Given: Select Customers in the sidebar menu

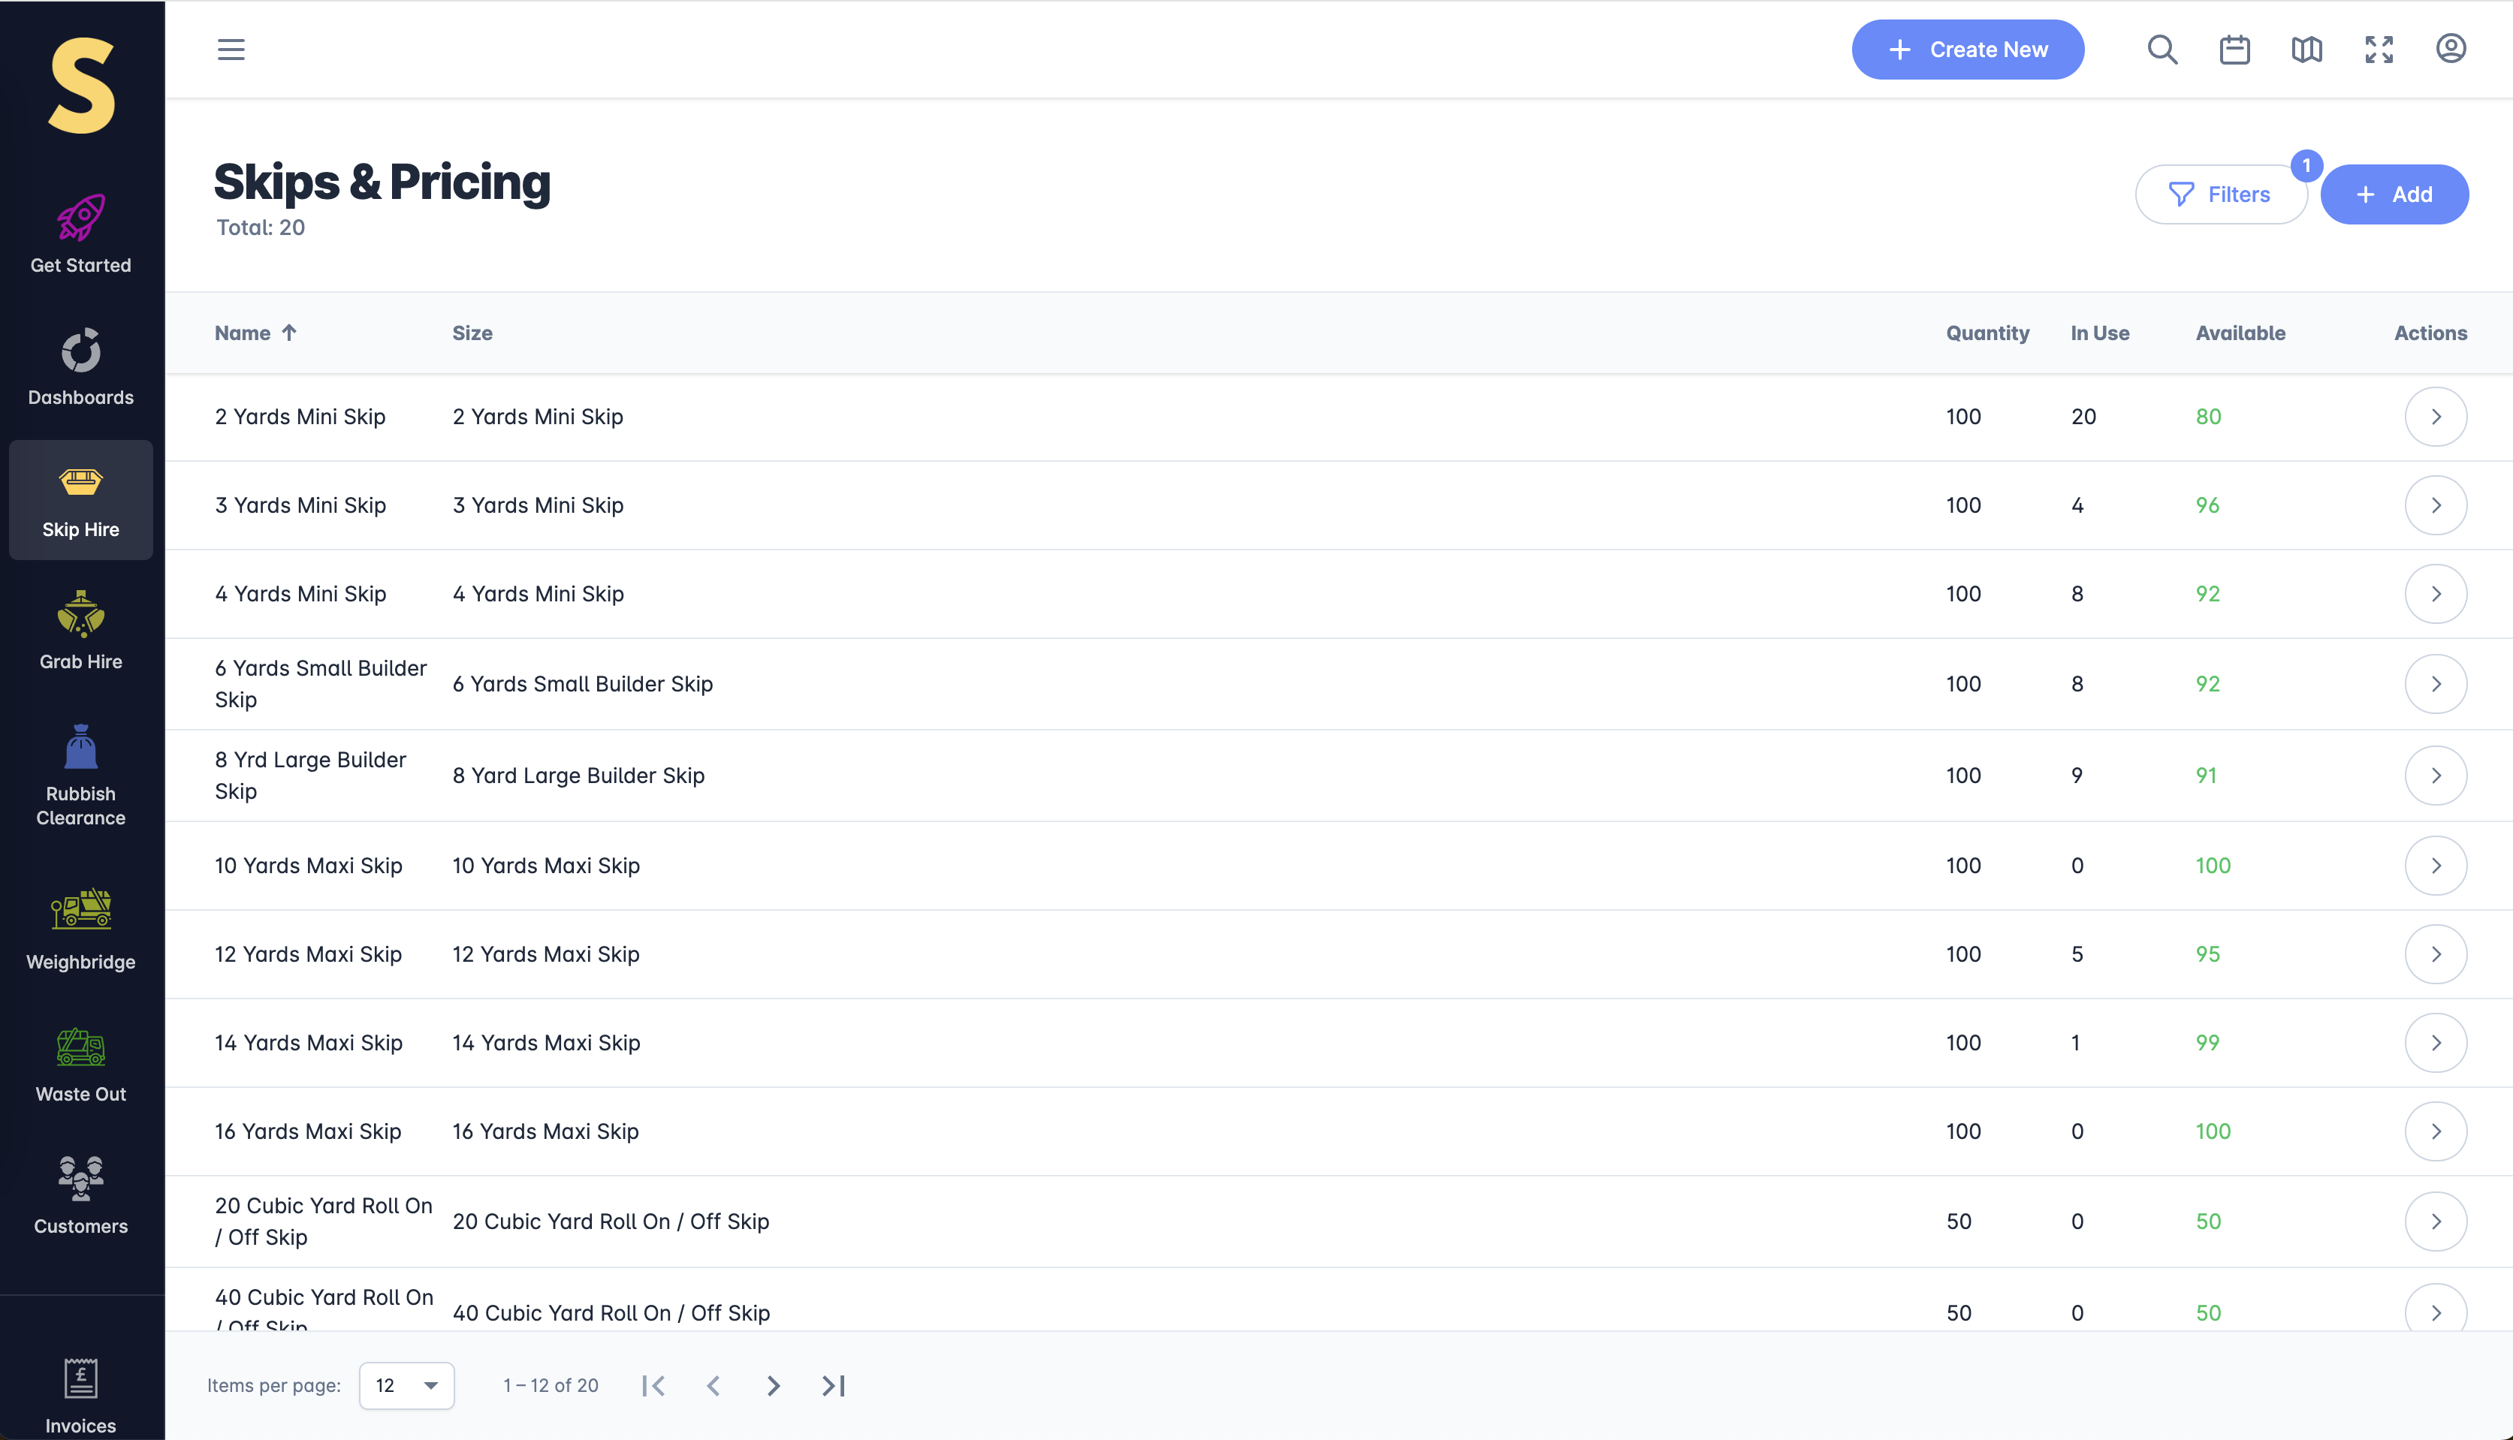Looking at the screenshot, I should [80, 1196].
